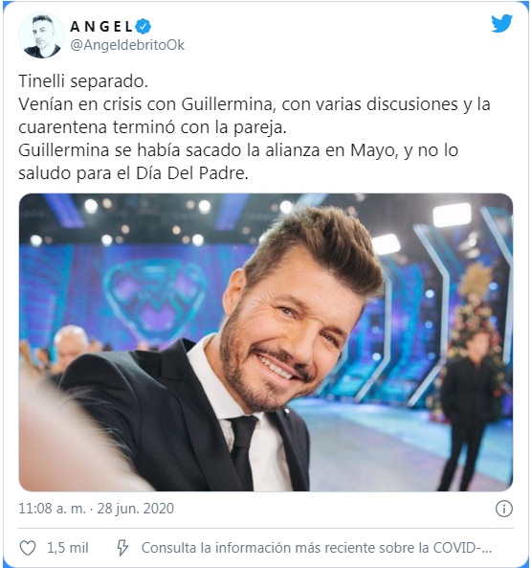Open Angel's profile avatar picture
531x568 pixels.
coord(41,35)
